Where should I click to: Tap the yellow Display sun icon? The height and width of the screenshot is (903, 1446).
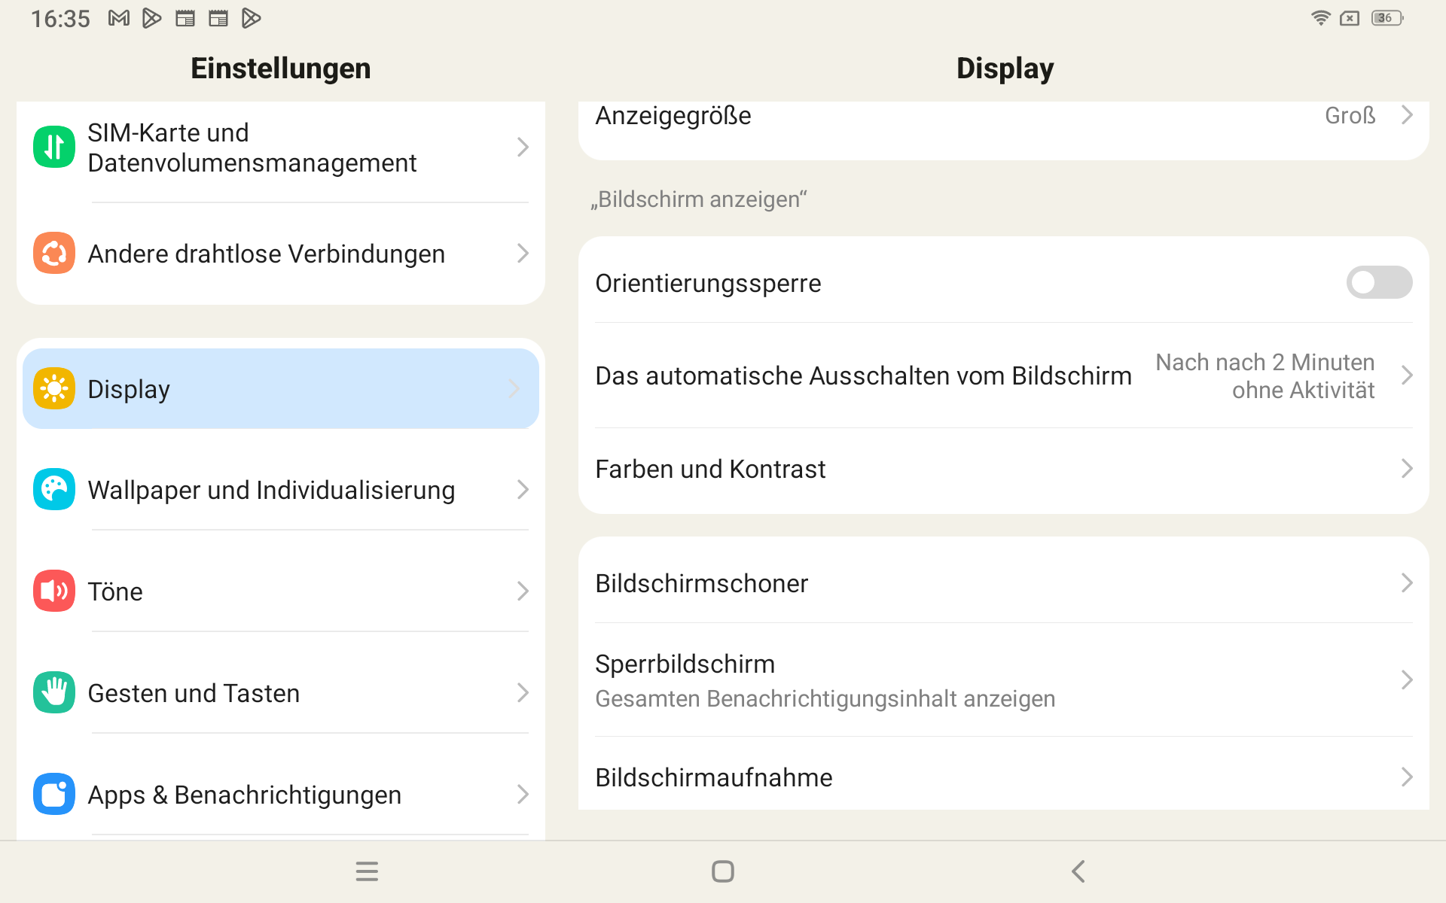53,388
